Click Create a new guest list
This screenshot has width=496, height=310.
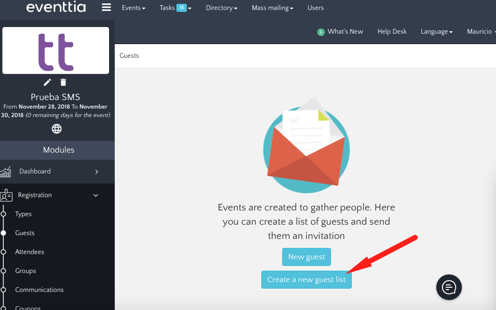[x=306, y=280]
